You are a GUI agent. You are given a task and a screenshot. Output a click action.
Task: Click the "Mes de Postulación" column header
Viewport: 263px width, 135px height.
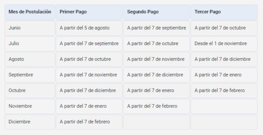[30, 12]
